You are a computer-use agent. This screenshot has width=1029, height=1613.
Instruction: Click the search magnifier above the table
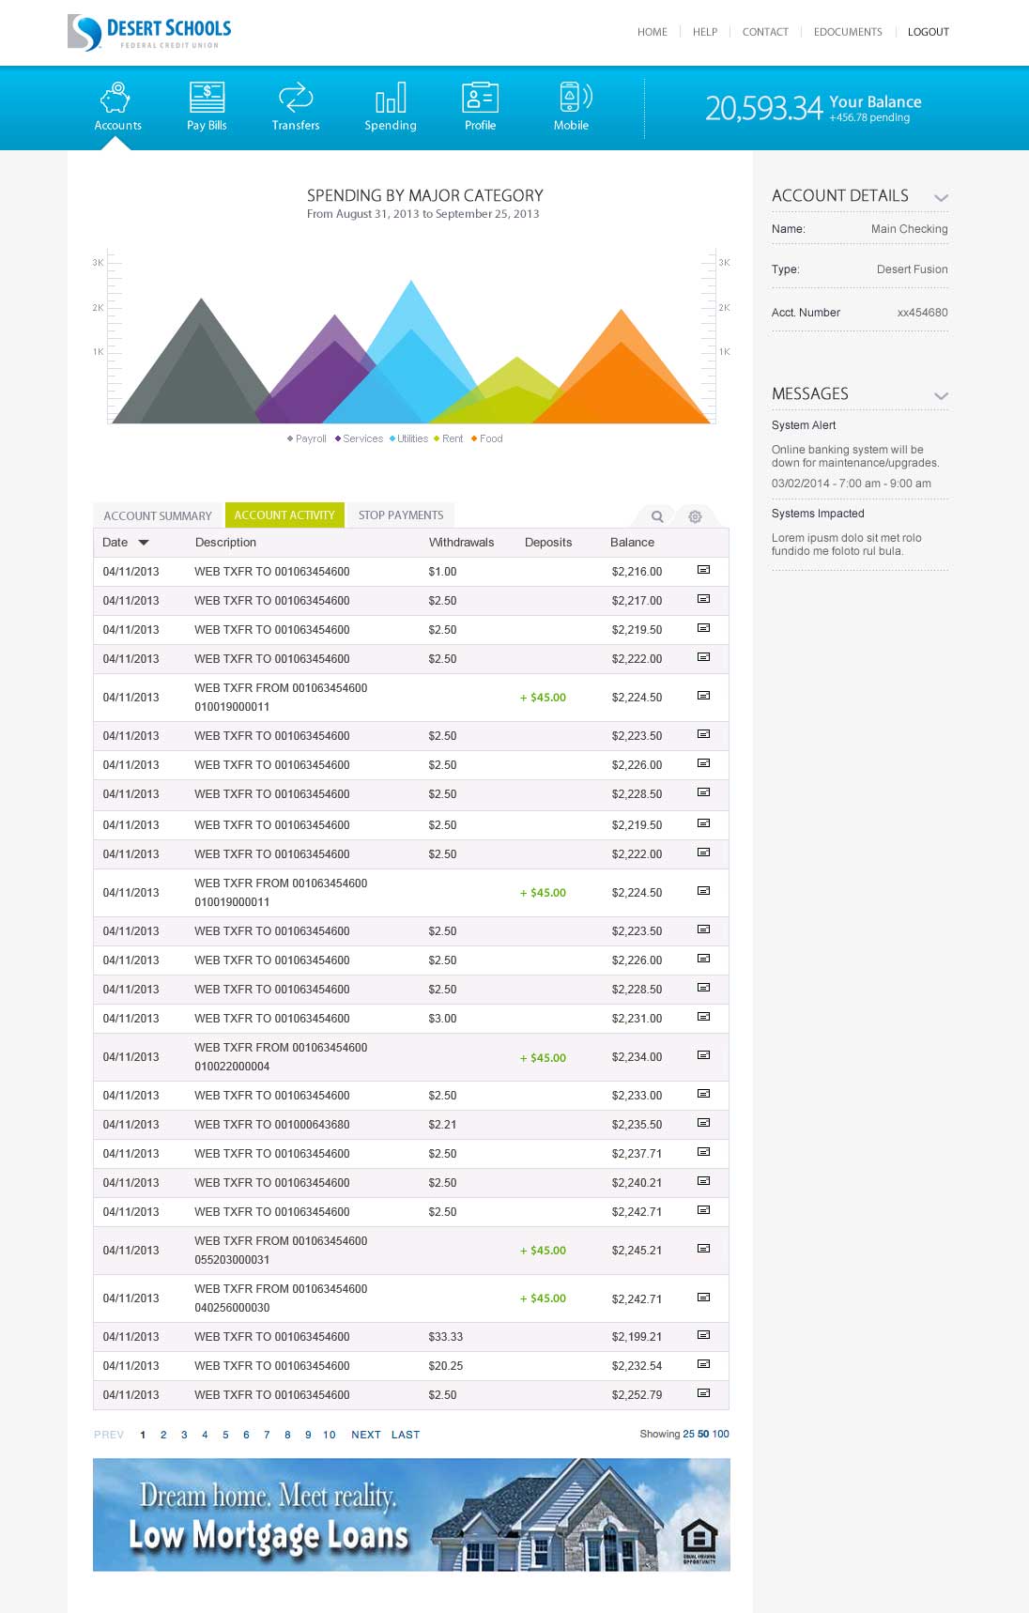click(x=657, y=516)
